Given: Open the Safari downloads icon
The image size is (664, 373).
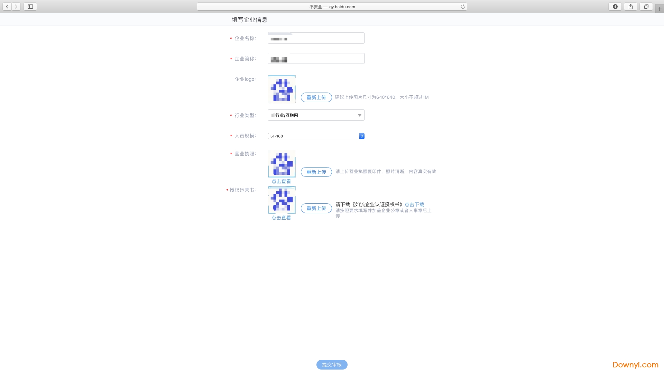Looking at the screenshot, I should 615,7.
